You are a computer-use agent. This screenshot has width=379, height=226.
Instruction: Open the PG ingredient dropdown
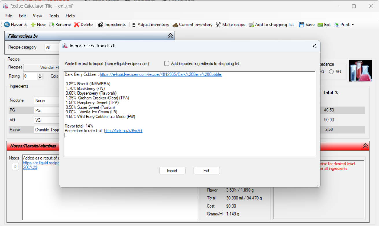tap(47, 110)
